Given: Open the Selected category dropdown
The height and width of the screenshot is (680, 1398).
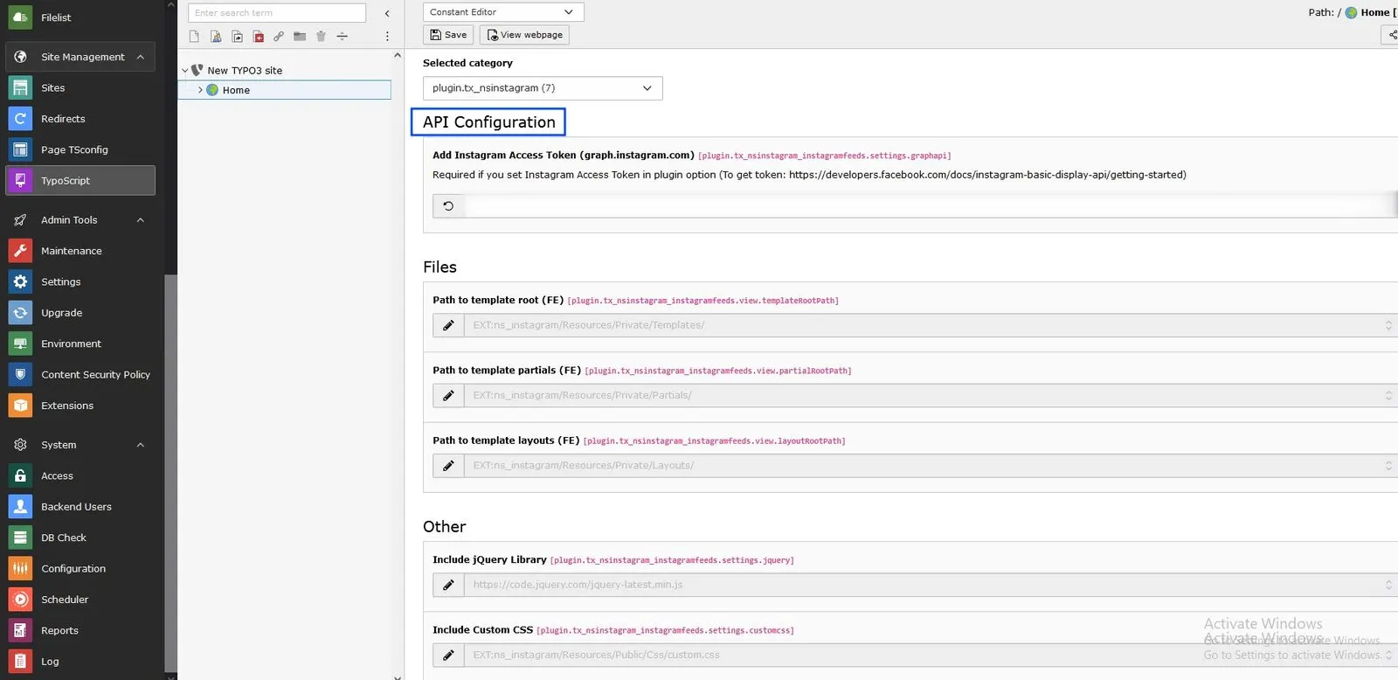Looking at the screenshot, I should click(x=543, y=88).
